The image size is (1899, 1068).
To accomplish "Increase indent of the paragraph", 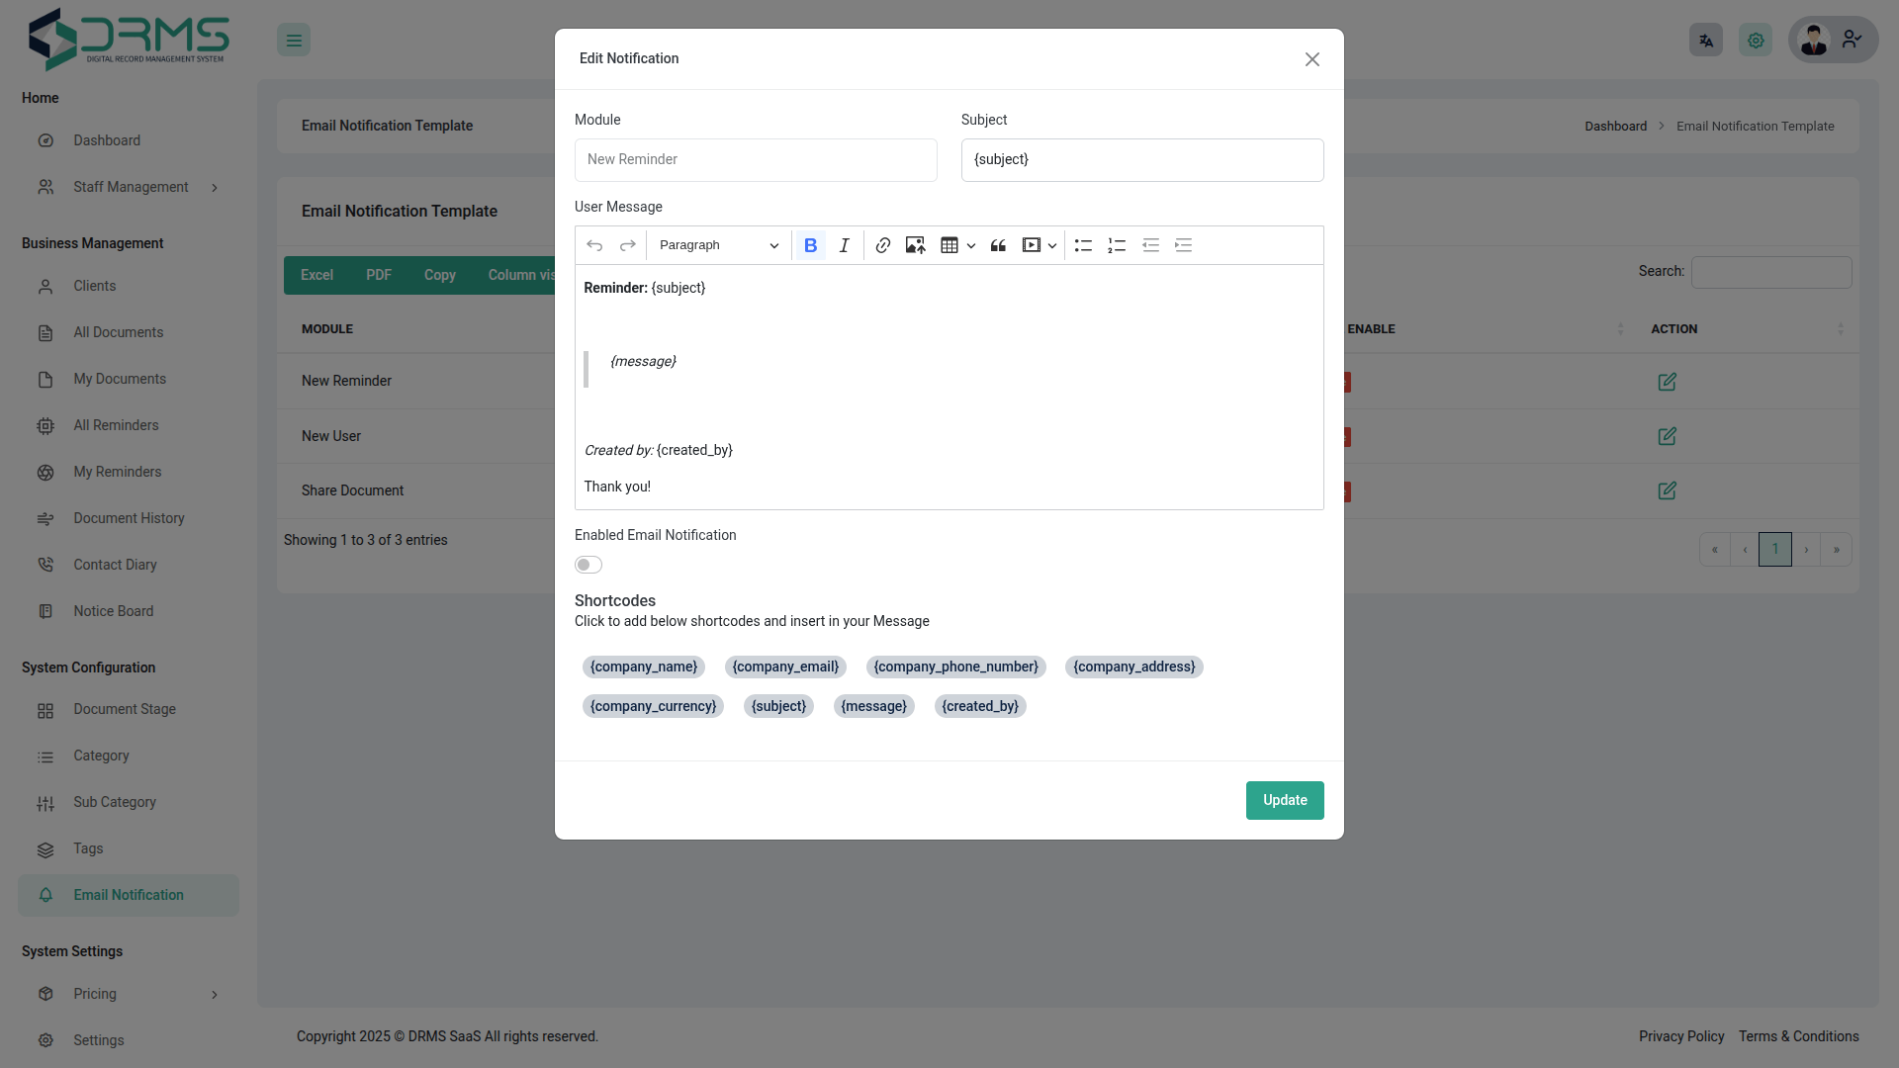I will pos(1183,245).
